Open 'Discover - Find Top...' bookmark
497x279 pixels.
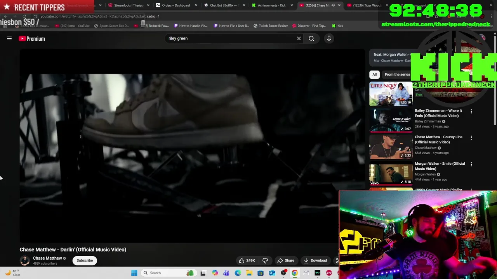(309, 26)
